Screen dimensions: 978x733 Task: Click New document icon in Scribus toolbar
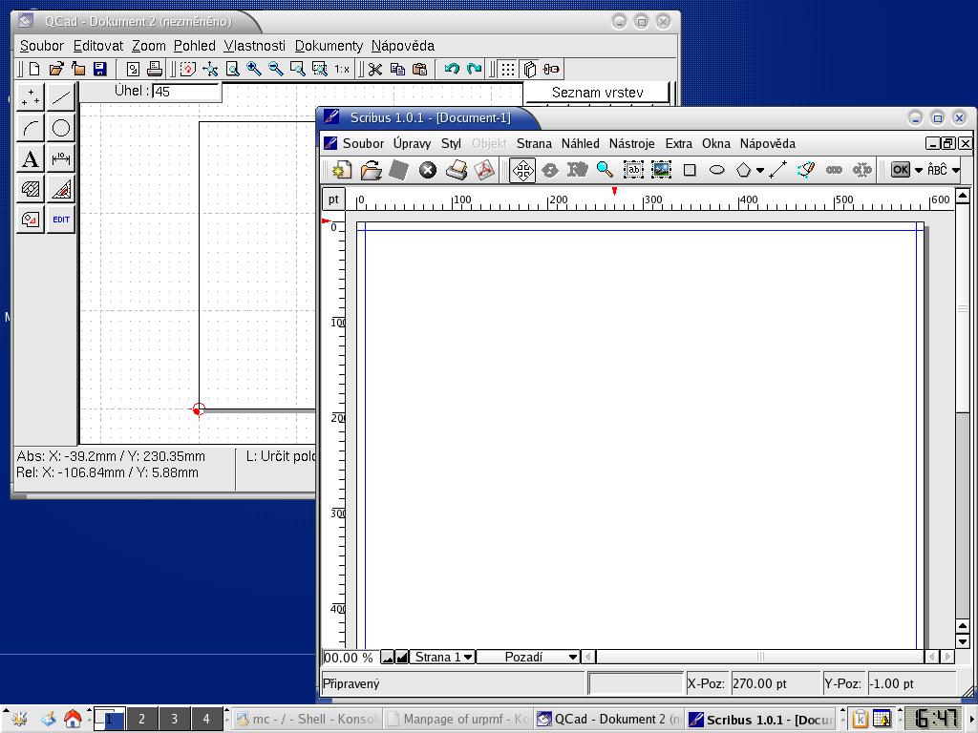pyautogui.click(x=341, y=170)
